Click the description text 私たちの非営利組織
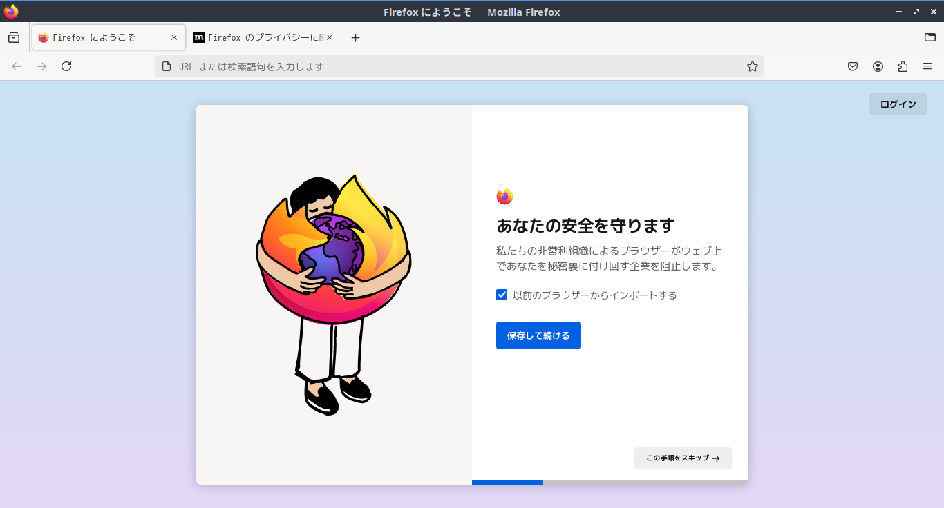This screenshot has width=944, height=508. tap(609, 258)
